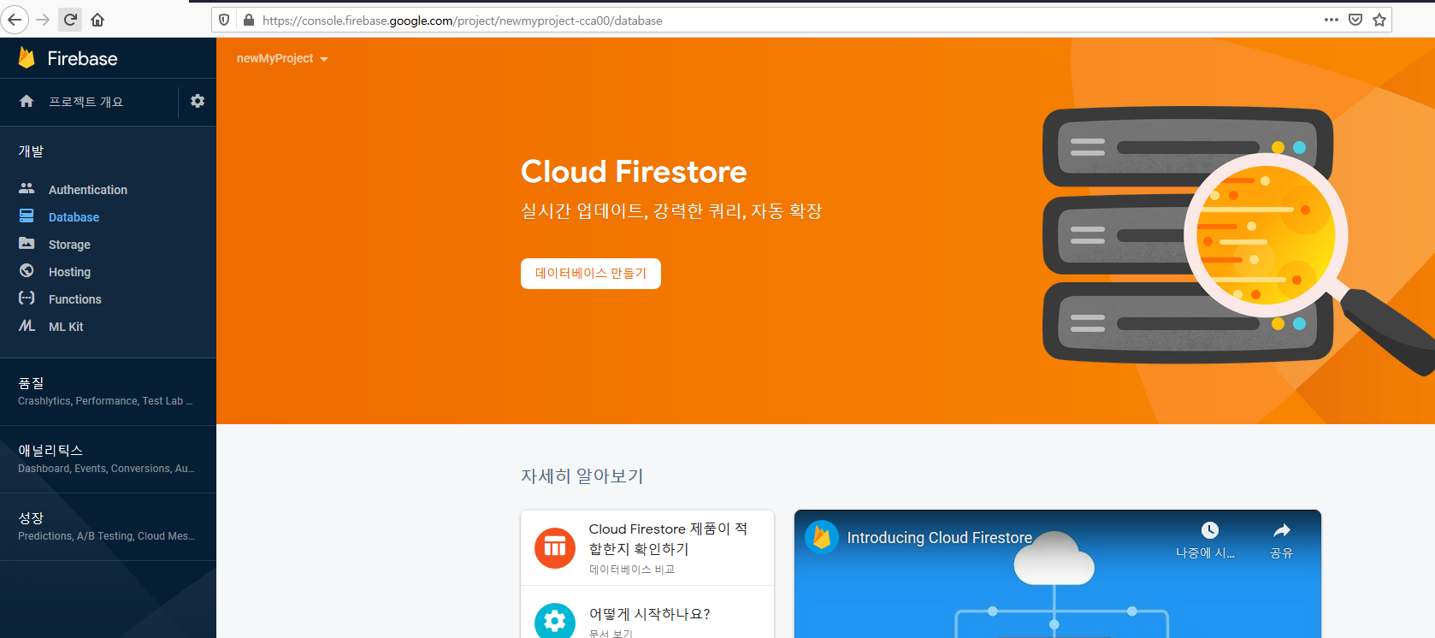Open ML Kit in the sidebar
Viewport: 1435px width, 638px height.
(66, 327)
